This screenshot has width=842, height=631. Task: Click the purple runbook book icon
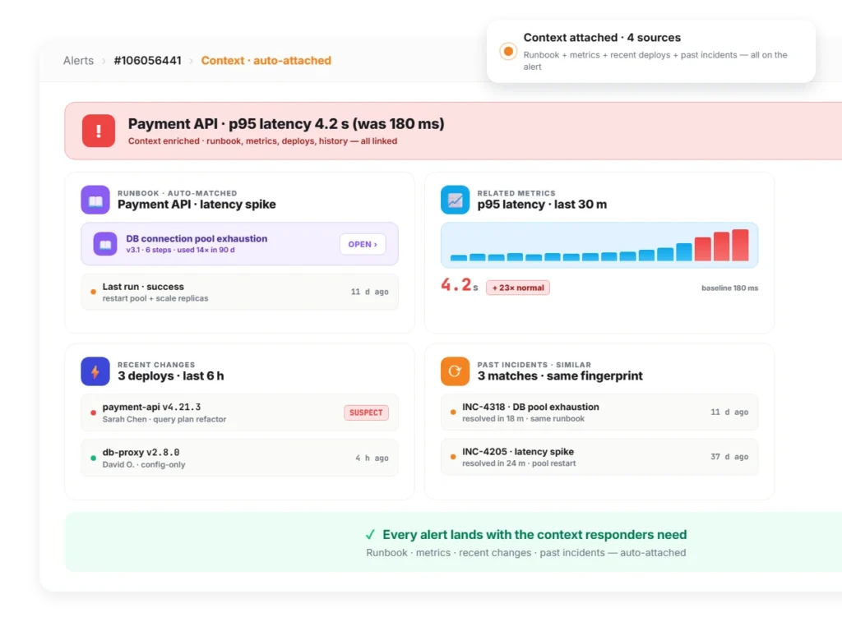pyautogui.click(x=95, y=200)
